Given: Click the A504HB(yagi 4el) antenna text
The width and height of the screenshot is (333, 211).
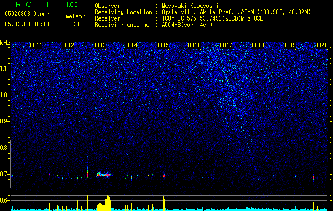Looking at the screenshot, I should [187, 25].
